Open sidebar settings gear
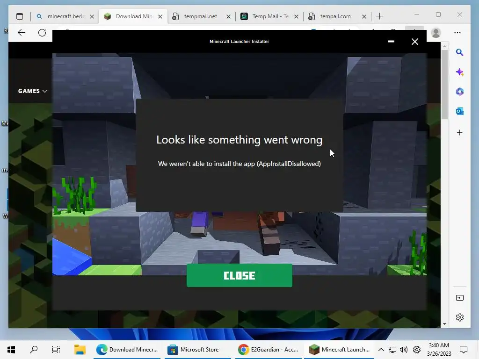479x359 pixels. (459, 317)
